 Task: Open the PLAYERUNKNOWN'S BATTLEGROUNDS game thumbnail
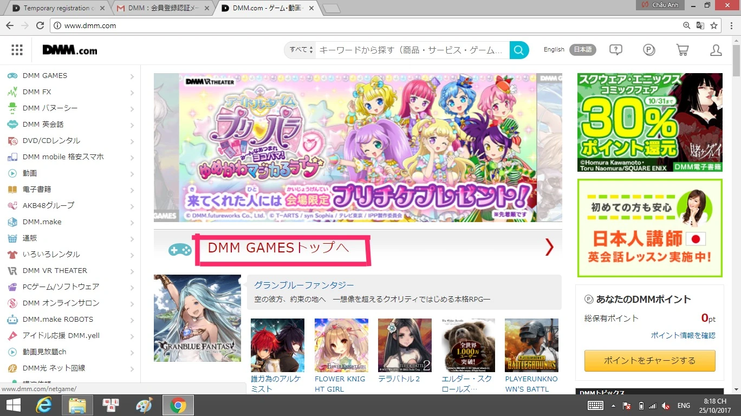531,345
